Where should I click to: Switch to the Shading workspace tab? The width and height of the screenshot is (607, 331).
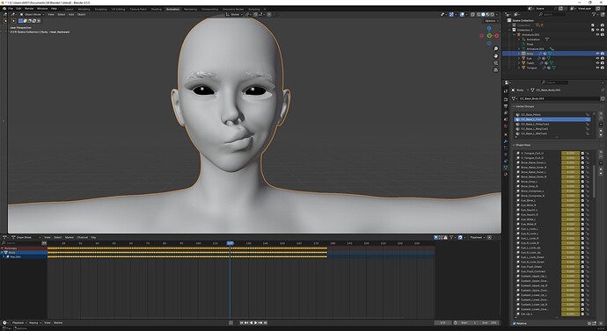coord(157,10)
